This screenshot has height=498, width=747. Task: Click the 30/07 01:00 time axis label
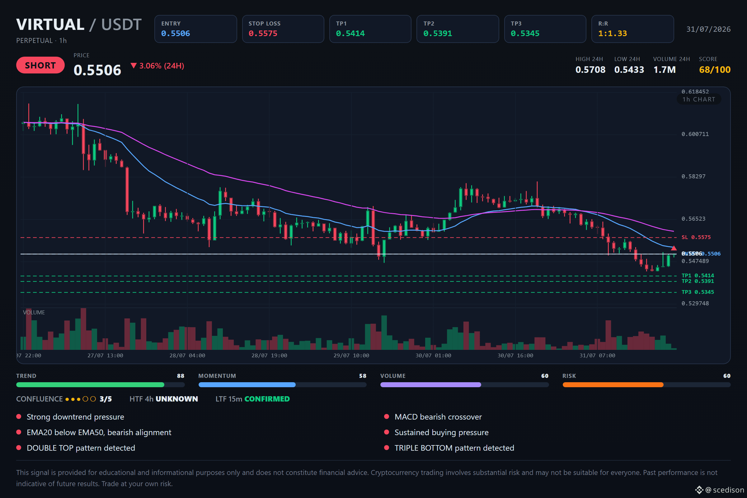(x=433, y=356)
